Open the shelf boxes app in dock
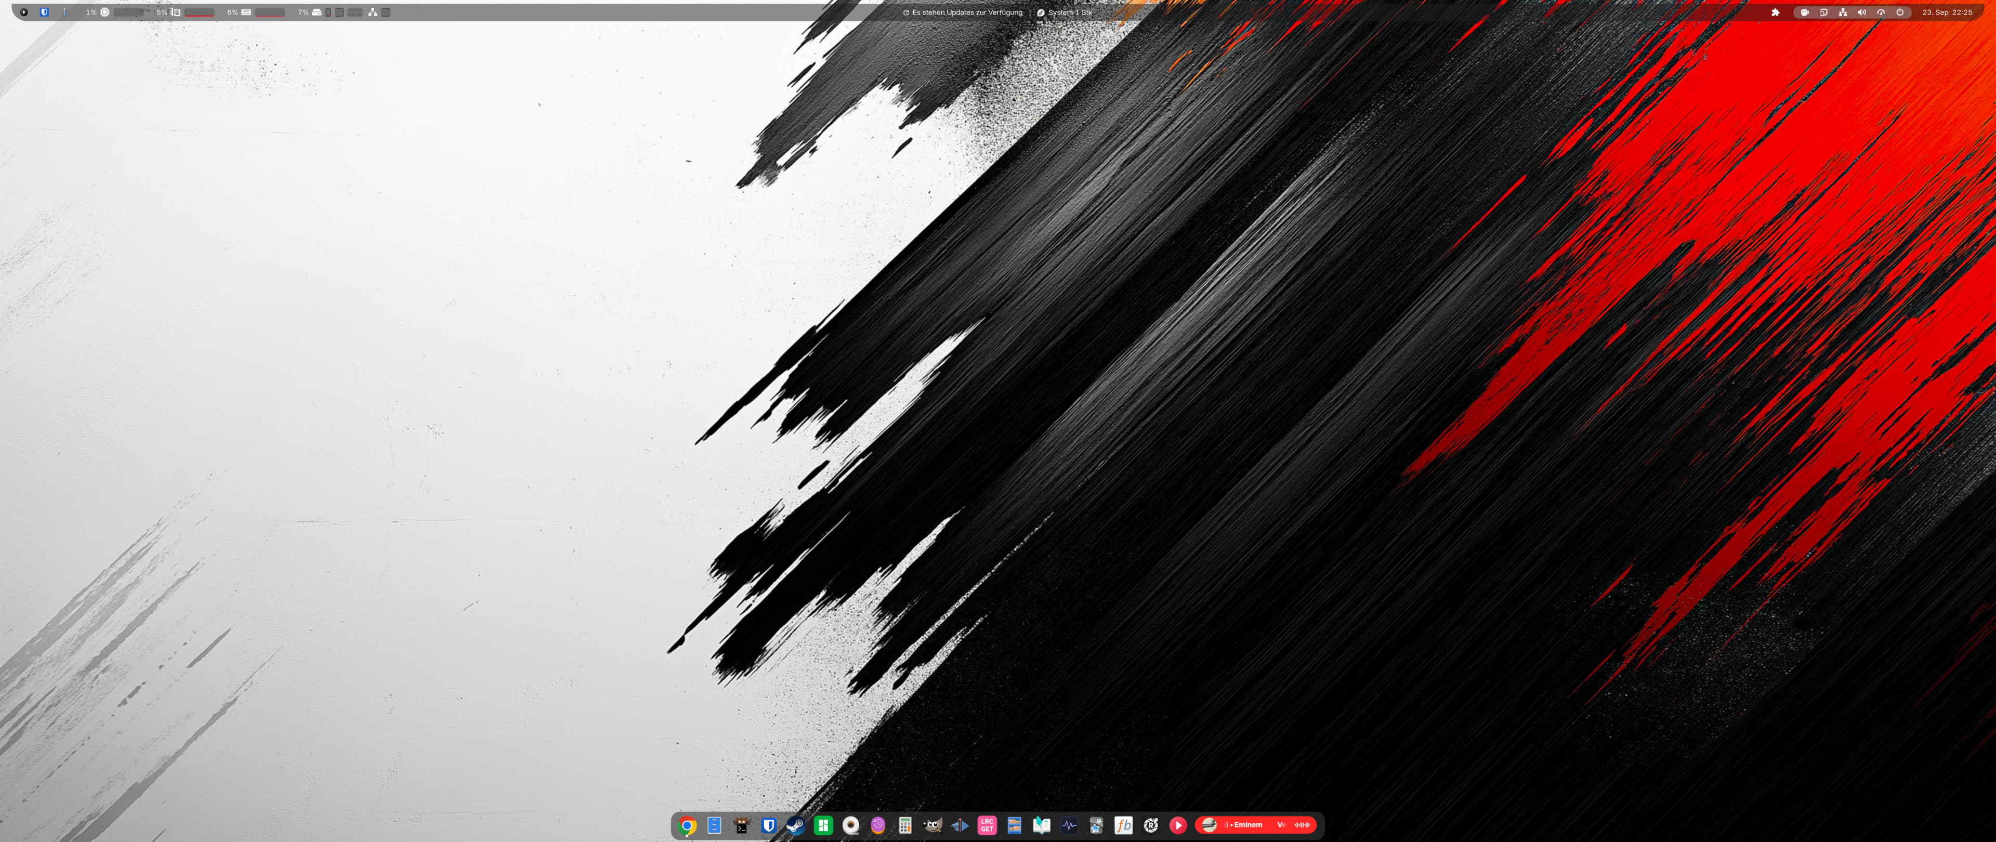Screen dimensions: 1996x842 click(x=1014, y=826)
